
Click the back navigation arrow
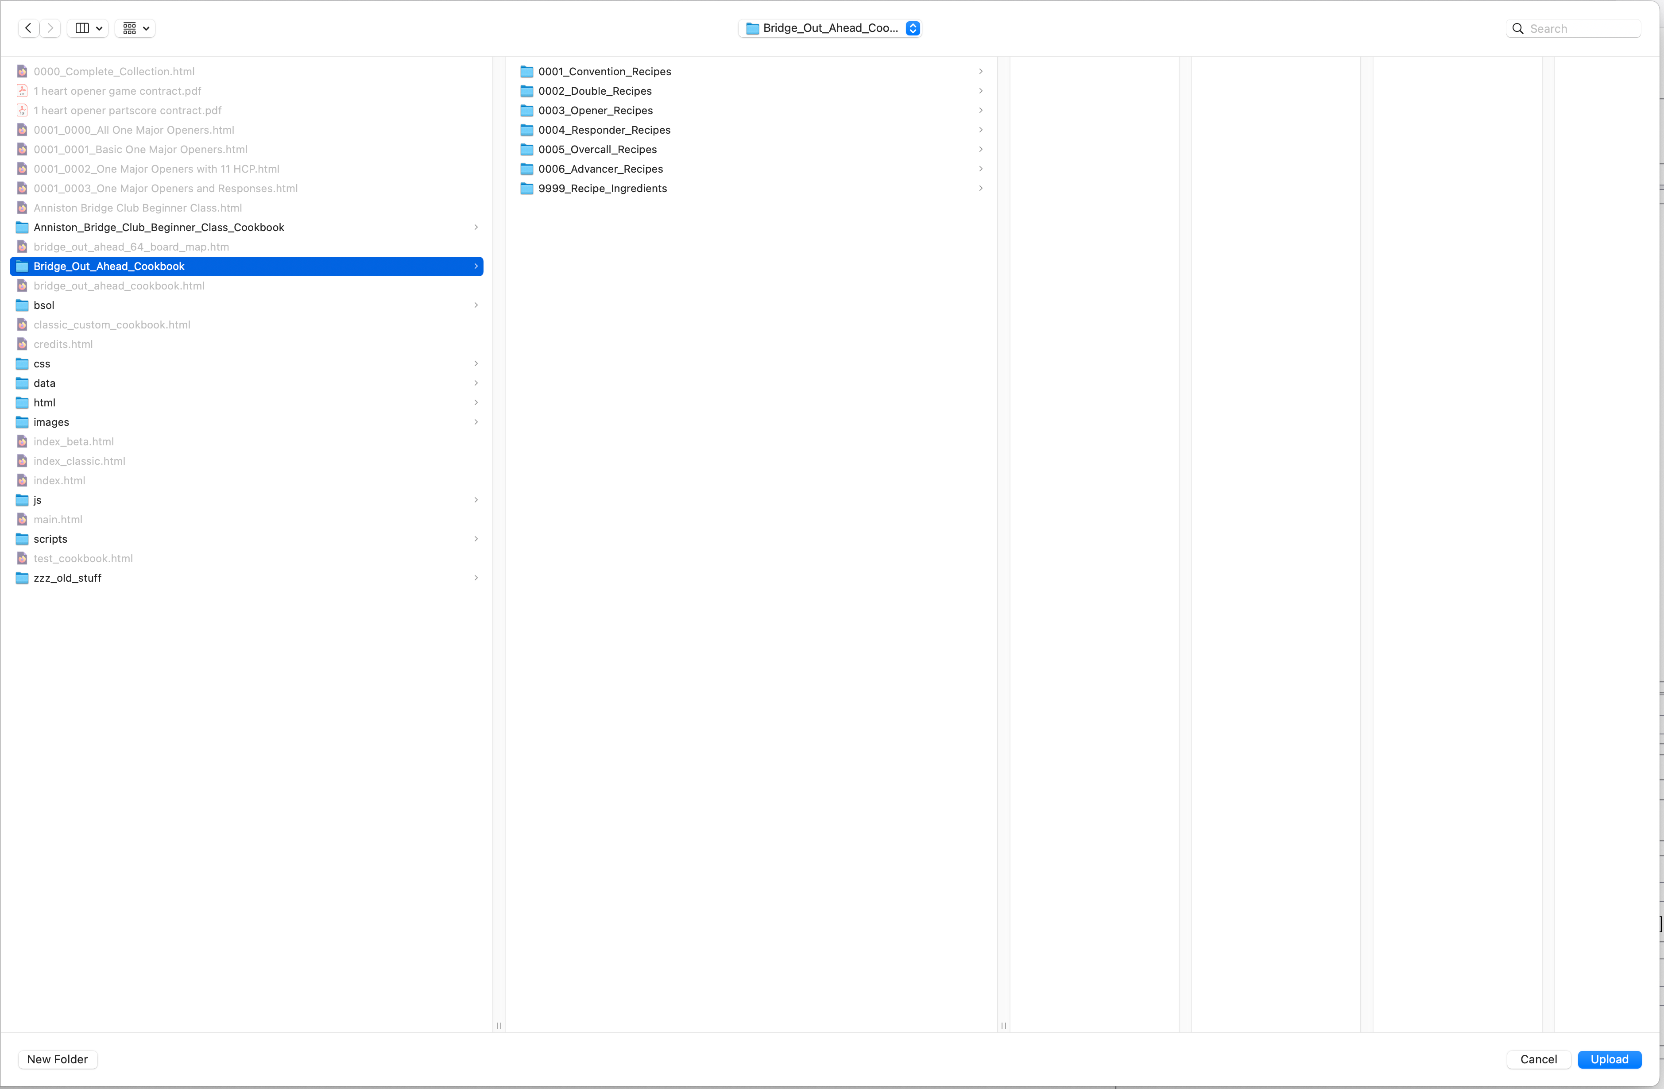[x=28, y=28]
